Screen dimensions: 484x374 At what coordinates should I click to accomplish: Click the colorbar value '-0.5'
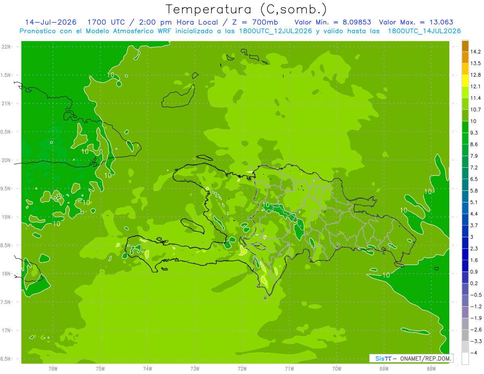pos(476,295)
